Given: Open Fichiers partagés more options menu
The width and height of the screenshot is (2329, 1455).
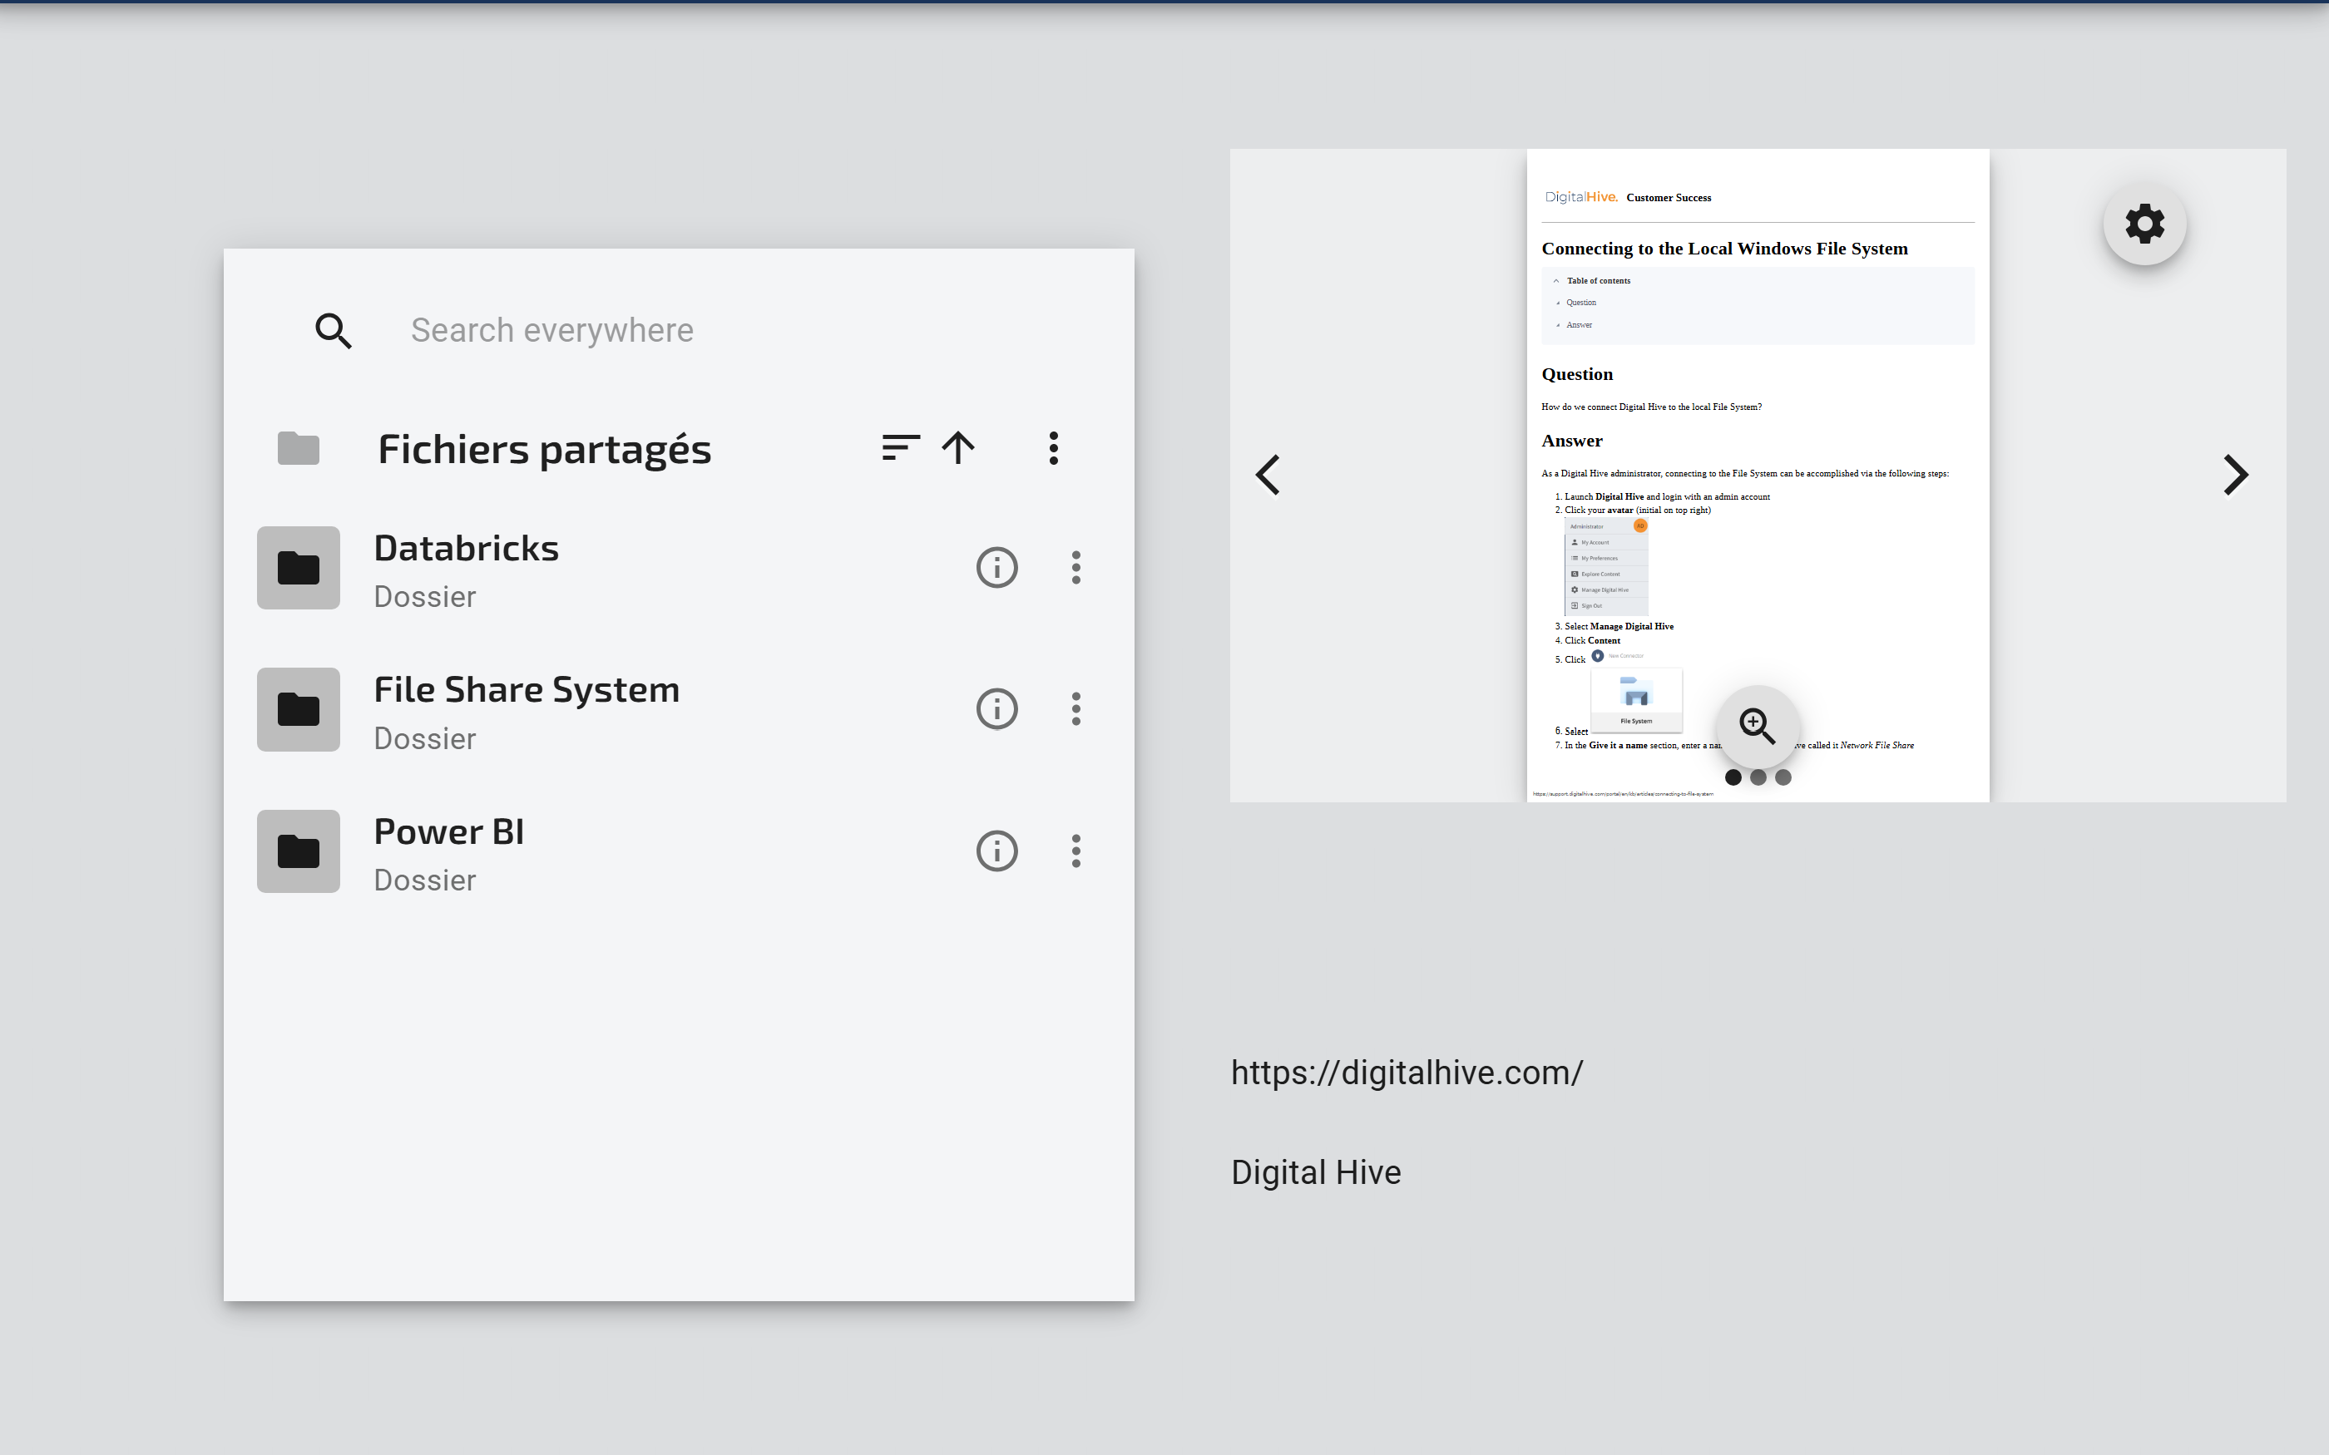Looking at the screenshot, I should 1053,447.
